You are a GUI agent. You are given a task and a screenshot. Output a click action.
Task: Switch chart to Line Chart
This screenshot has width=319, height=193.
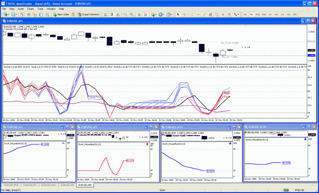click(x=118, y=14)
